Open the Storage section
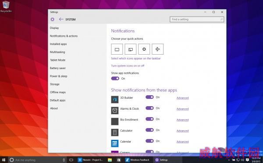Viewport: 263px width, 163px height. [x=55, y=84]
